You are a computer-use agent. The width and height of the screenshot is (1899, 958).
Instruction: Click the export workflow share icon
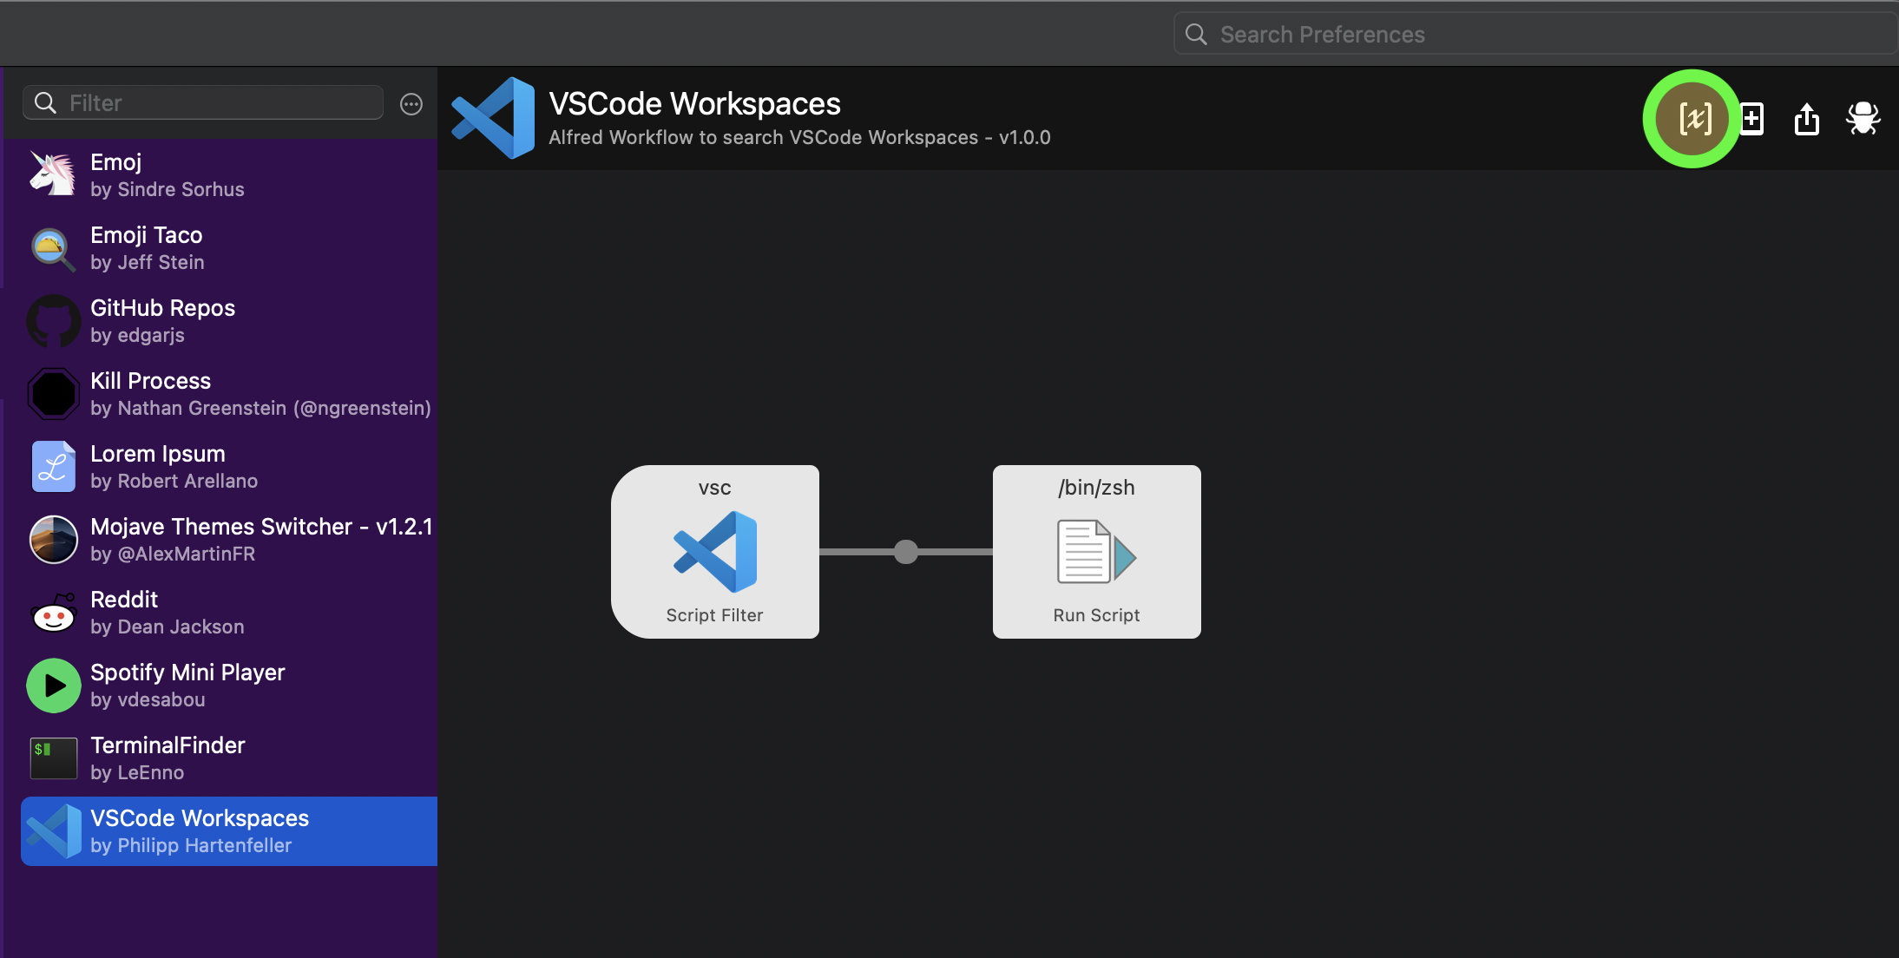click(1806, 119)
